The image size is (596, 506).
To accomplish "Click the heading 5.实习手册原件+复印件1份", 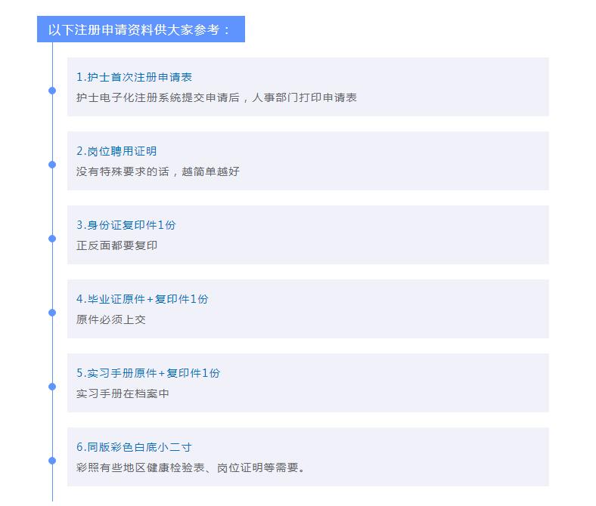I will [148, 373].
